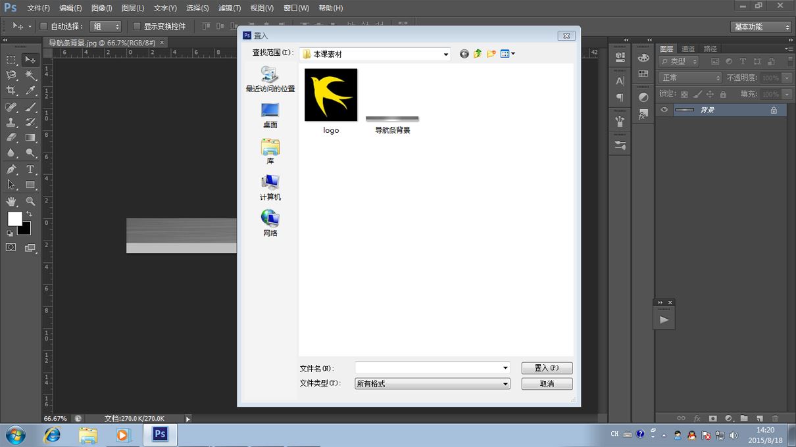
Task: Select the Healing Brush tool
Action: 11,107
